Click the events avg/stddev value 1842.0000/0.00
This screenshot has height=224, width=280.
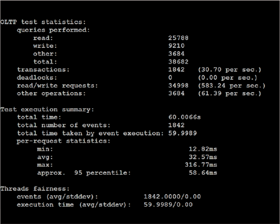[172, 197]
